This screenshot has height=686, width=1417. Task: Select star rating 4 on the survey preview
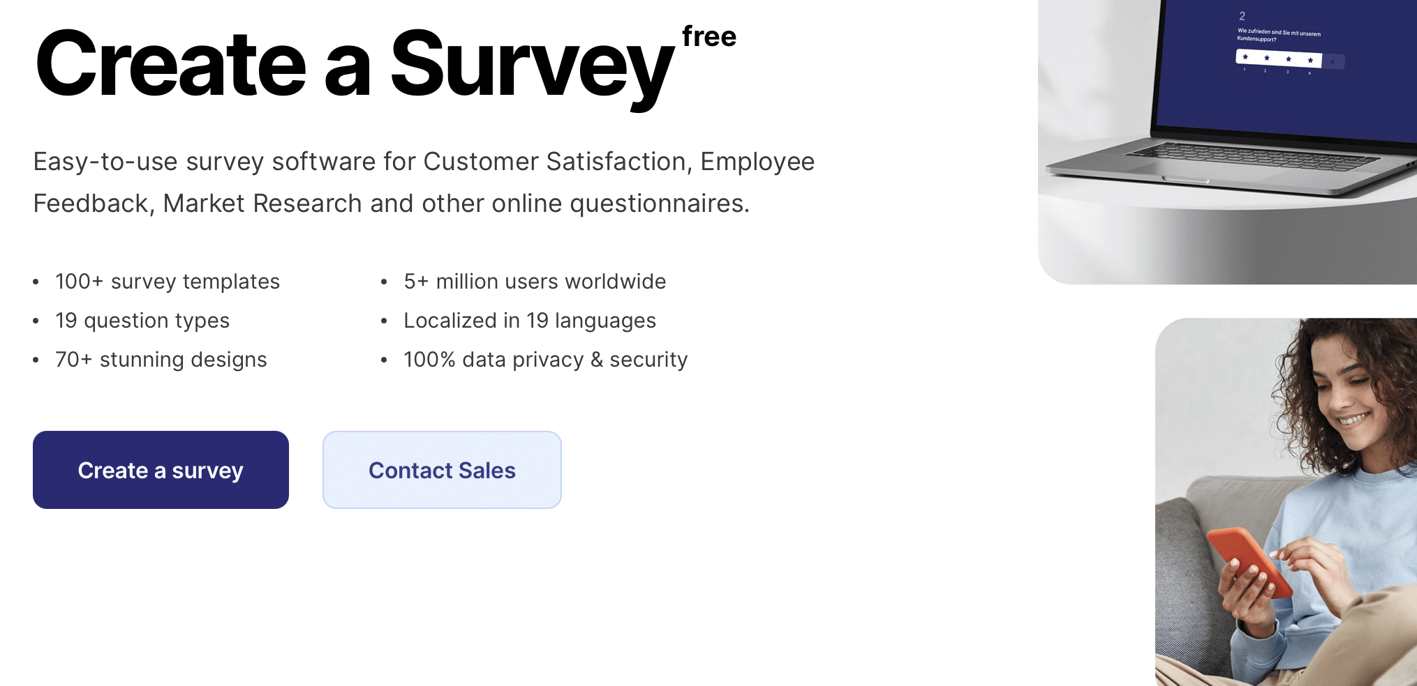click(x=1310, y=61)
